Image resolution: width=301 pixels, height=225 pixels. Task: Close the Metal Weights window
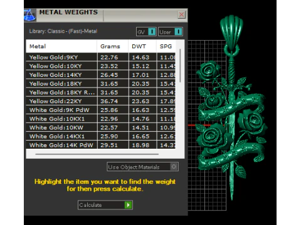(181, 15)
